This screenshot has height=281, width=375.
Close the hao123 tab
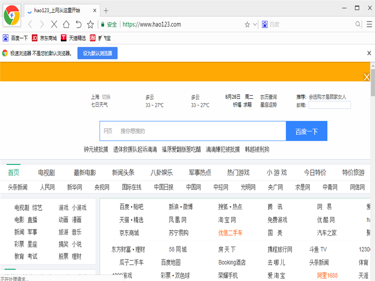click(95, 10)
